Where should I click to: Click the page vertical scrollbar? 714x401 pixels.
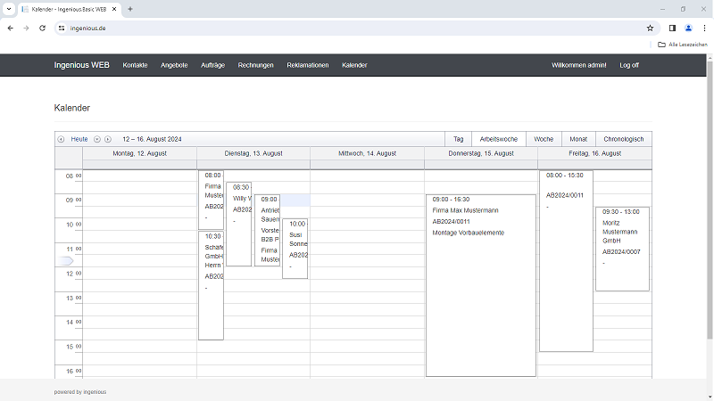(x=710, y=200)
